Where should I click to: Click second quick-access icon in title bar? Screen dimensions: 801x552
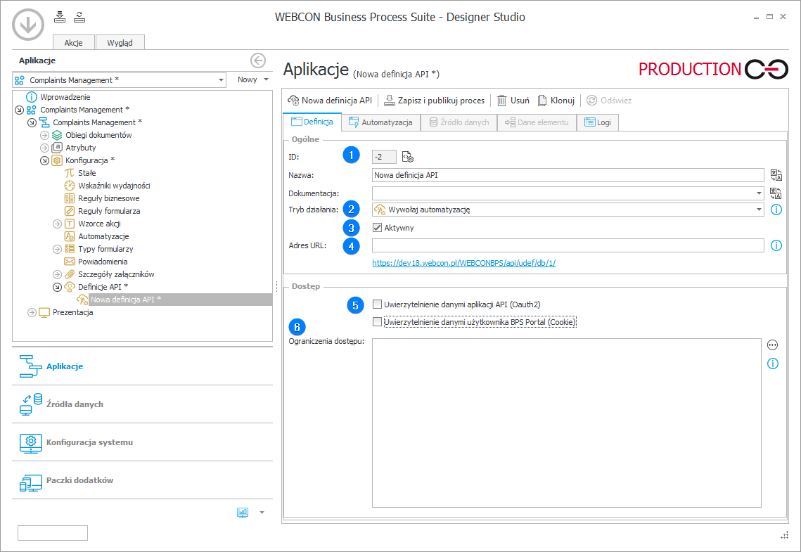point(79,17)
